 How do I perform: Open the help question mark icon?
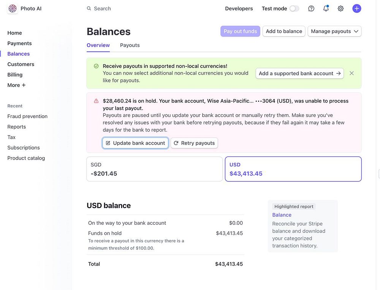pyautogui.click(x=311, y=8)
